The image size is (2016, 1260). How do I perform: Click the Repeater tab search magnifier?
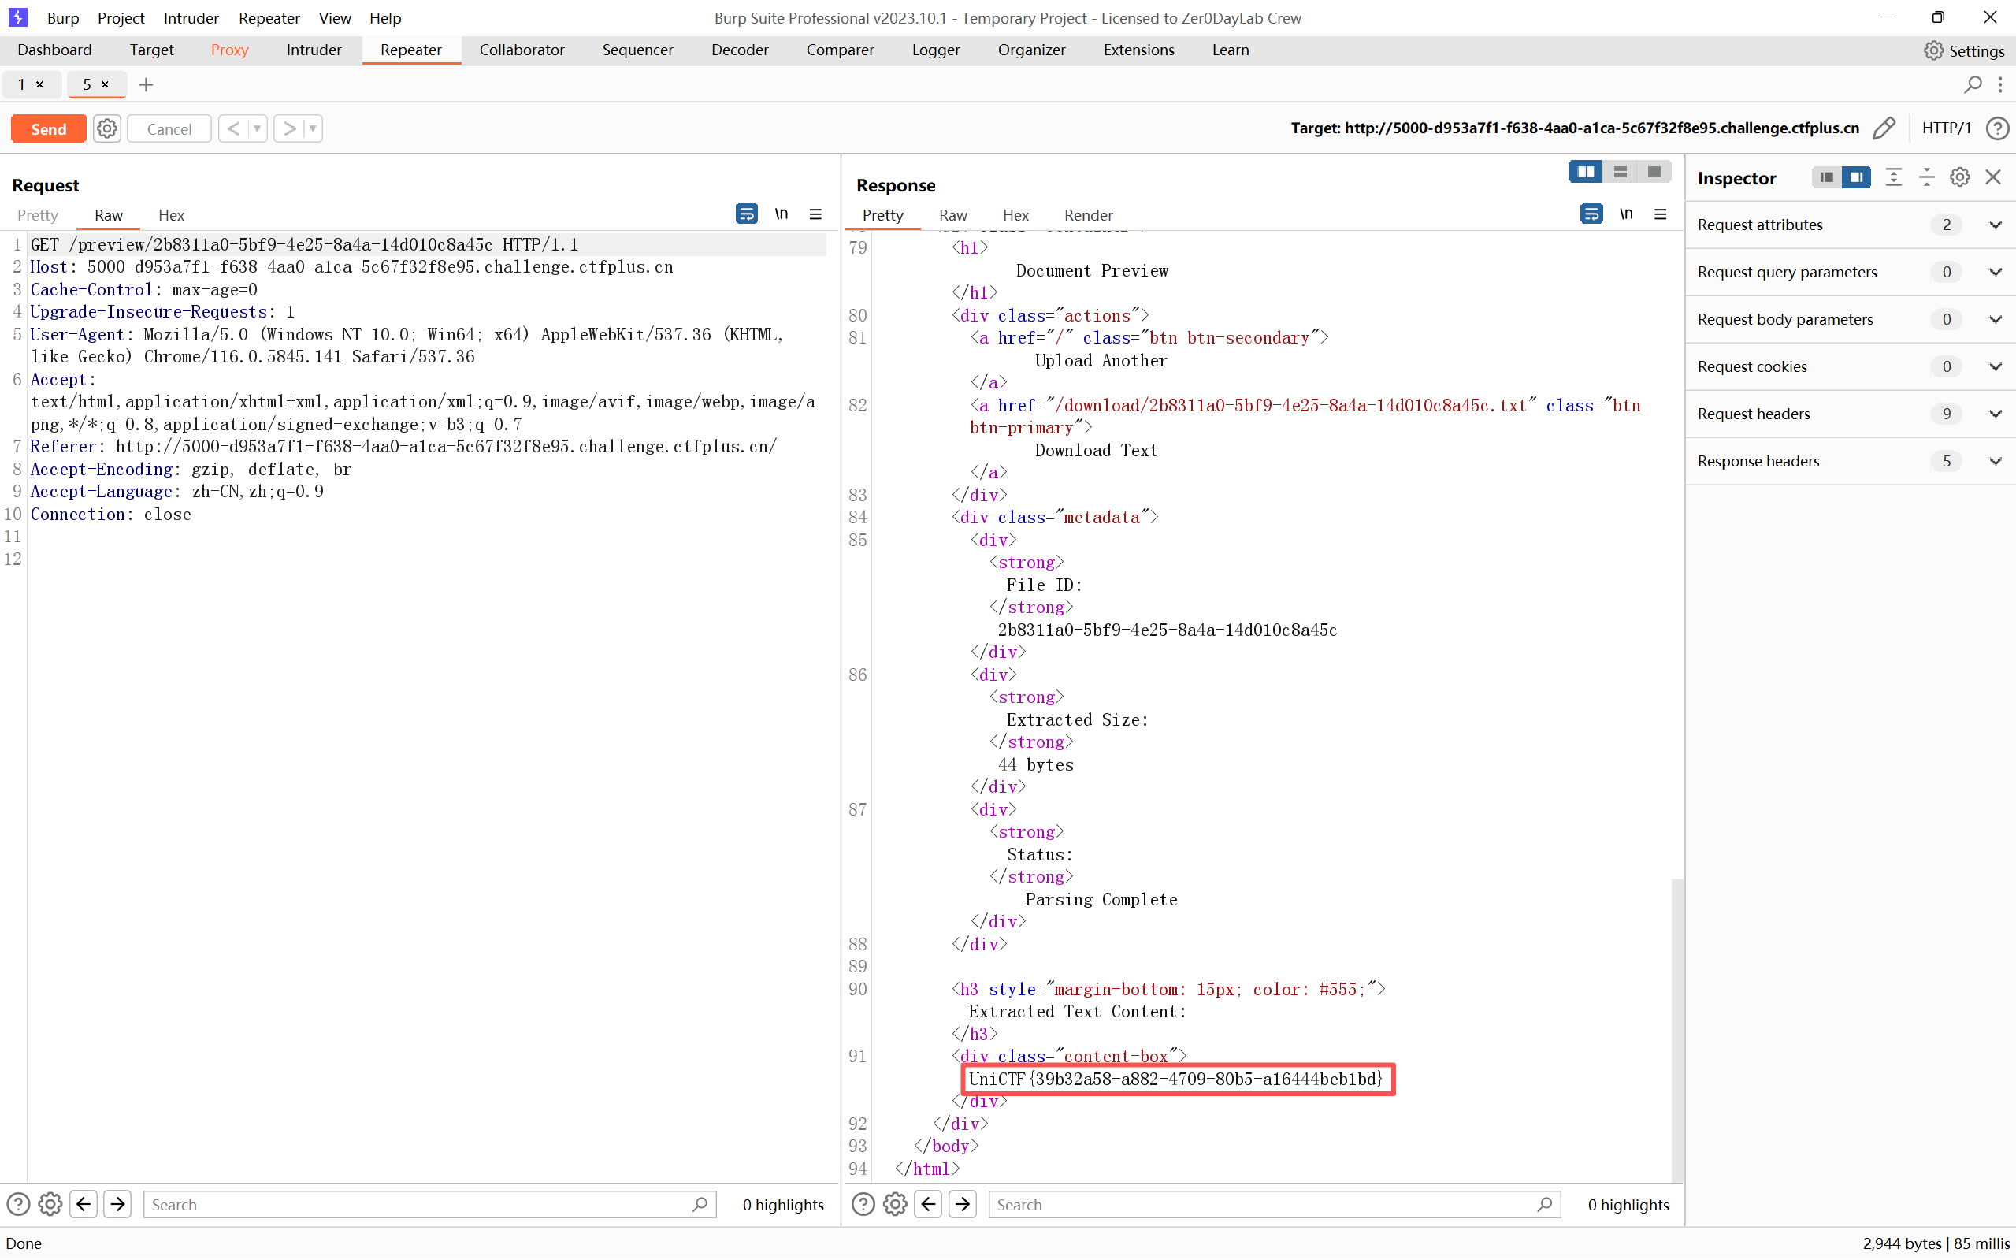(1973, 84)
